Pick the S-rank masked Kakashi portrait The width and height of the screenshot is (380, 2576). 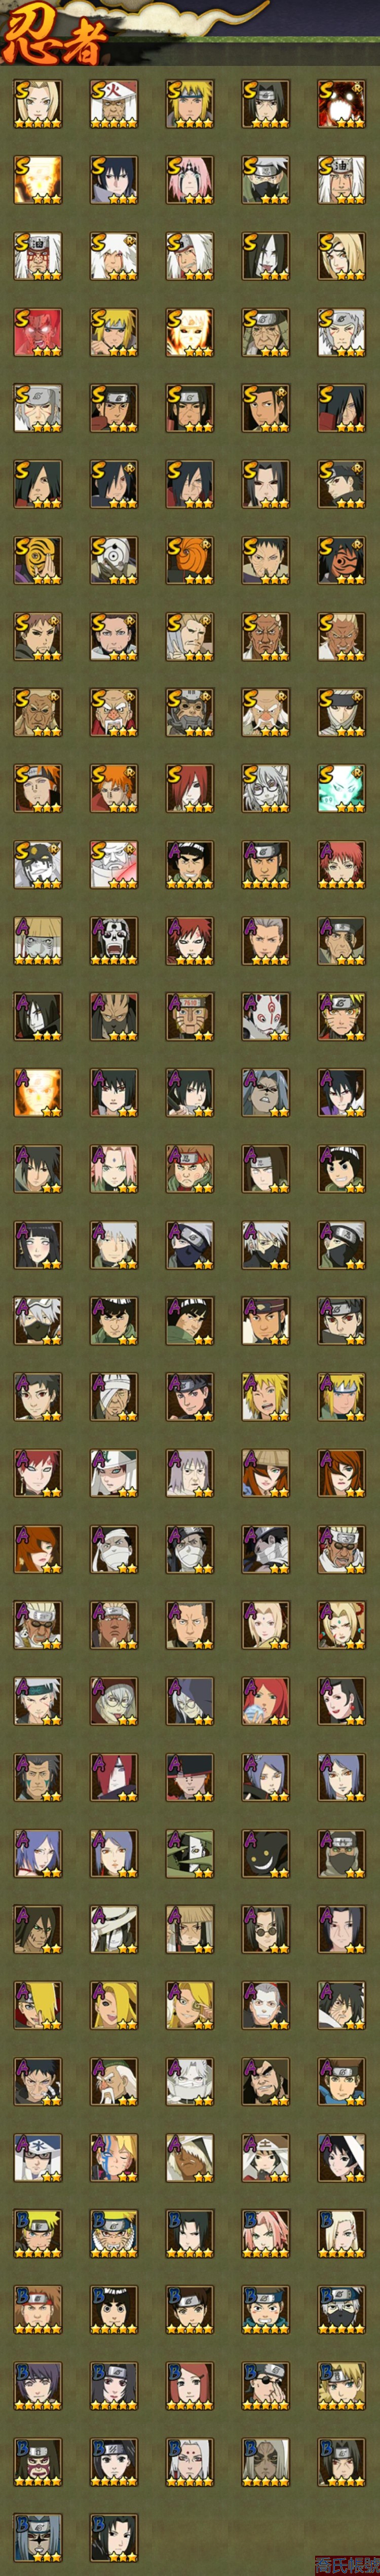pyautogui.click(x=266, y=180)
